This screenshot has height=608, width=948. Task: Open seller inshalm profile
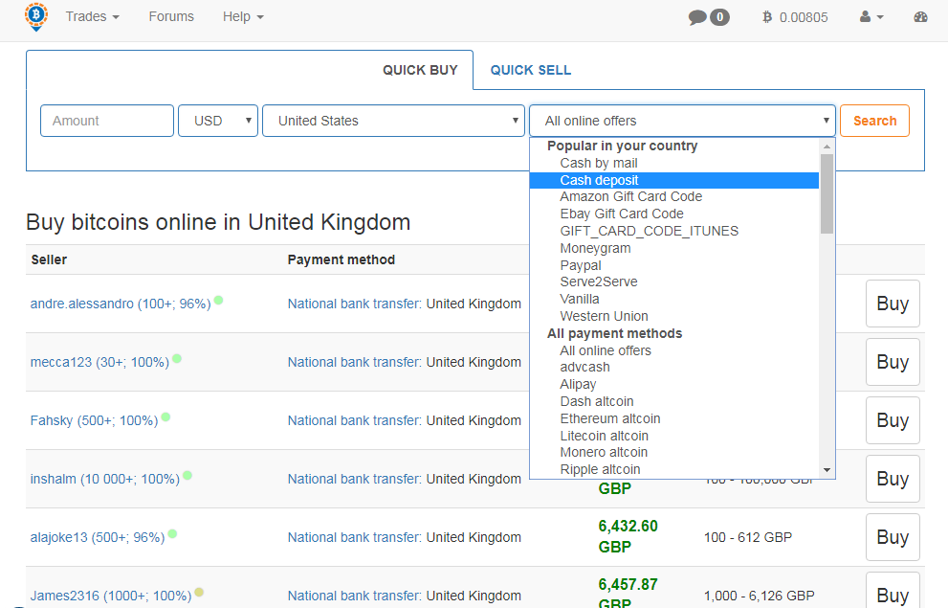coord(105,479)
